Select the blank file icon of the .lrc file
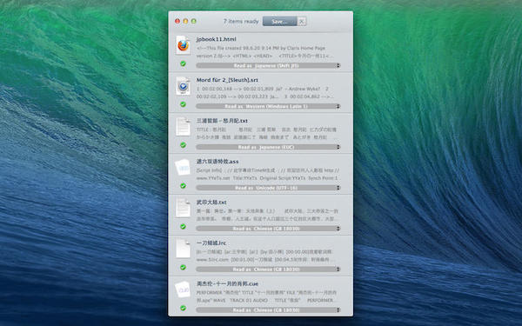The width and height of the screenshot is (522, 326). [x=183, y=249]
